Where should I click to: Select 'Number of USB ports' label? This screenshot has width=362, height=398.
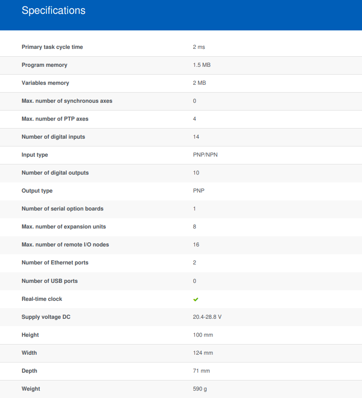point(49,281)
